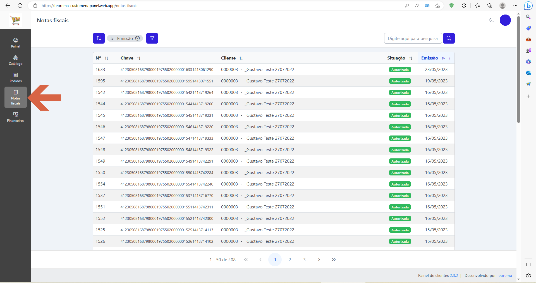536x283 pixels.
Task: Click the page vertical scrollbar thumb
Action: 518,69
